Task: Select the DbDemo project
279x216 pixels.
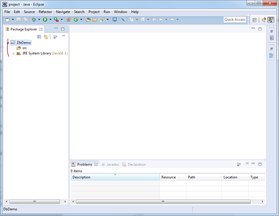Action: coord(21,43)
